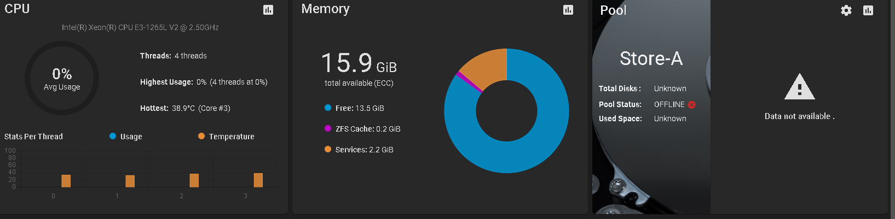Click the 0% Avg Usage gauge
895x219 pixels.
coord(62,78)
